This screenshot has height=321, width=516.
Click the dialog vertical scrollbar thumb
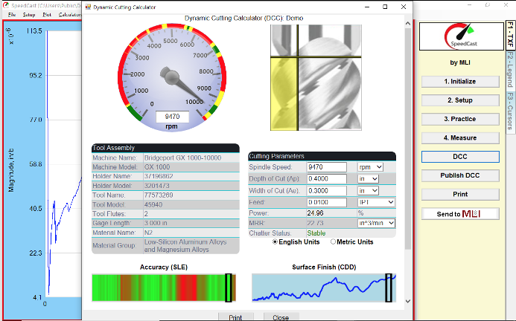pos(408,139)
